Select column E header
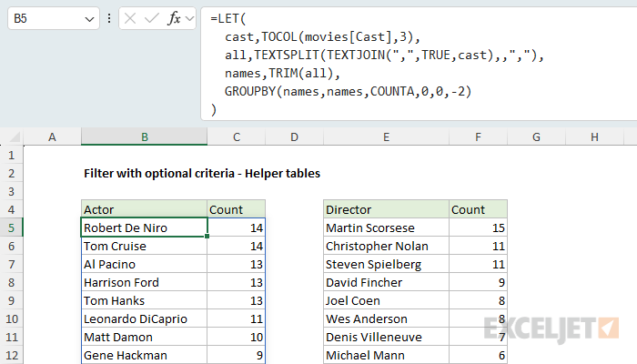The height and width of the screenshot is (364, 637). [x=387, y=136]
